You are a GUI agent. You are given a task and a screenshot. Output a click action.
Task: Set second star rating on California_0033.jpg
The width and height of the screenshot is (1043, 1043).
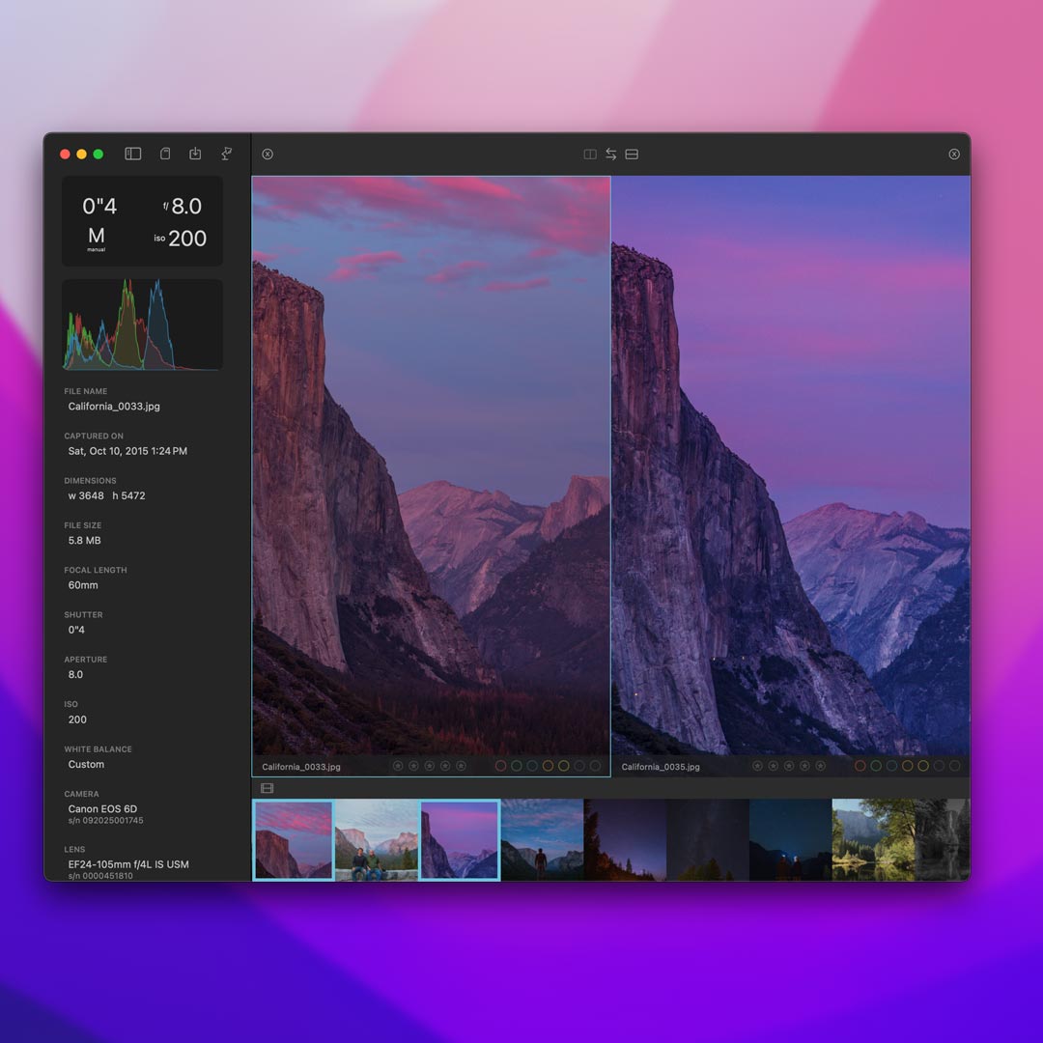coord(413,766)
